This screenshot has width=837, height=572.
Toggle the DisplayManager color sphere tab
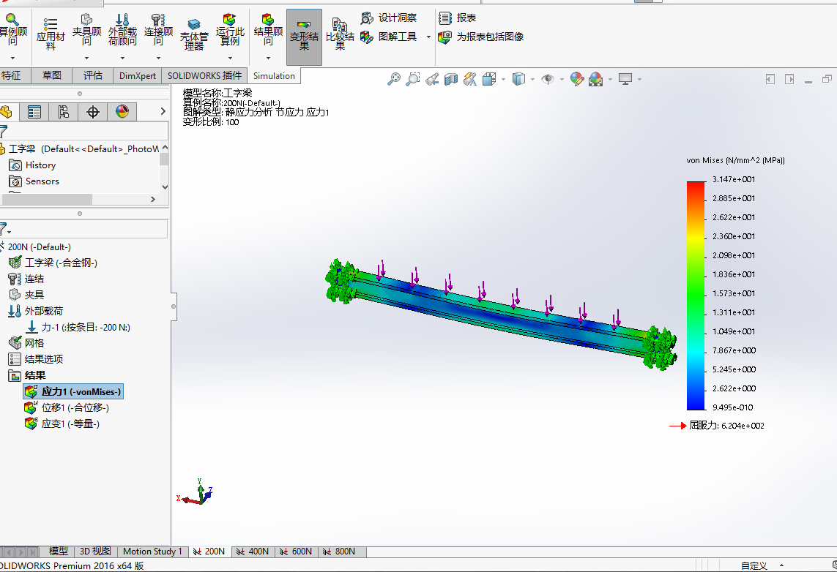pyautogui.click(x=122, y=111)
